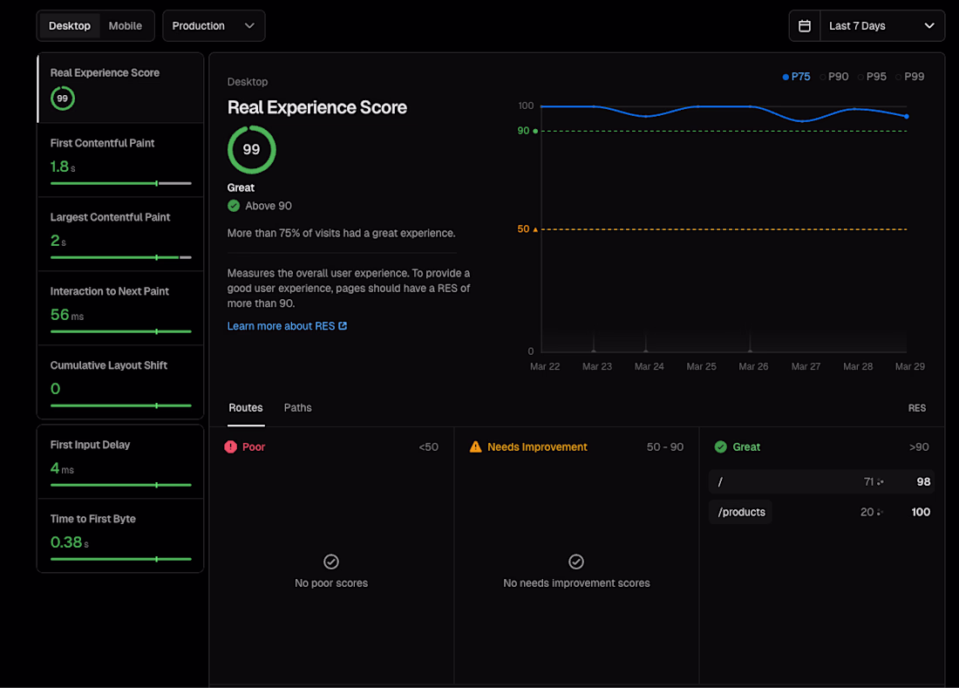
Task: Click the Mar 29 data point on chart
Action: tap(907, 116)
